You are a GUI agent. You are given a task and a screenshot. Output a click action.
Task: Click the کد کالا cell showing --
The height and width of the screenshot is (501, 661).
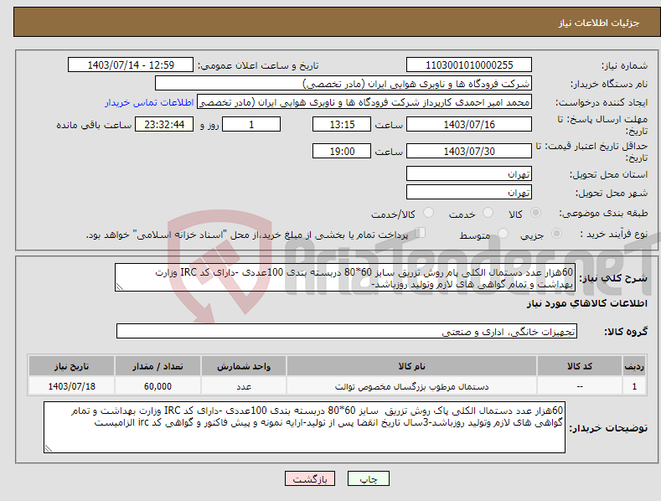(x=580, y=386)
